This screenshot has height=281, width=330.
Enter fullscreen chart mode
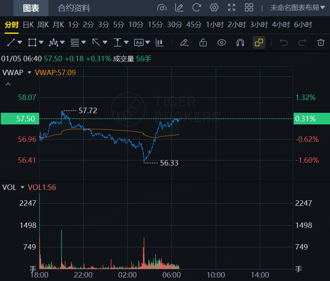(232, 7)
